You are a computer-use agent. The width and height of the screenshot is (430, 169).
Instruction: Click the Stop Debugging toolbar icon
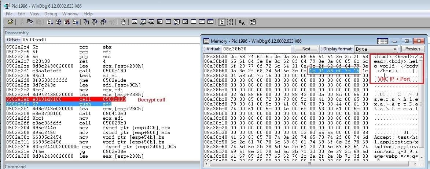point(67,22)
